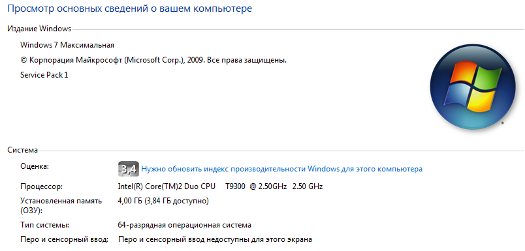Click the "Тип системы:" label
This screenshot has width=525, height=251.
pos(45,226)
